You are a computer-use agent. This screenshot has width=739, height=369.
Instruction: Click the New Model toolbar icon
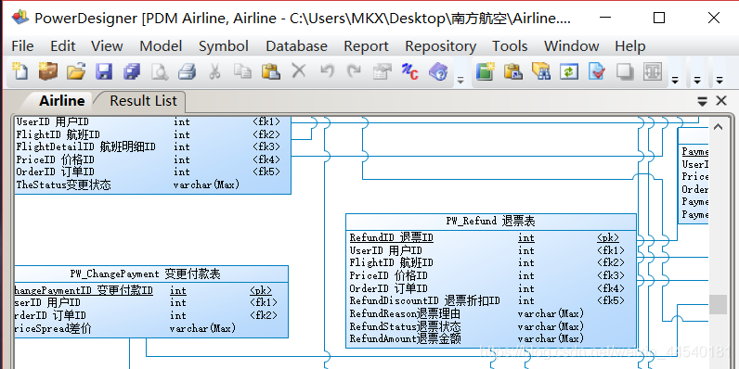pos(19,71)
